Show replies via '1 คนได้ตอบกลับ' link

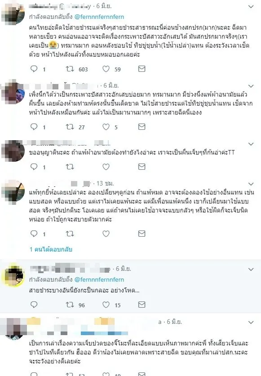(51, 249)
